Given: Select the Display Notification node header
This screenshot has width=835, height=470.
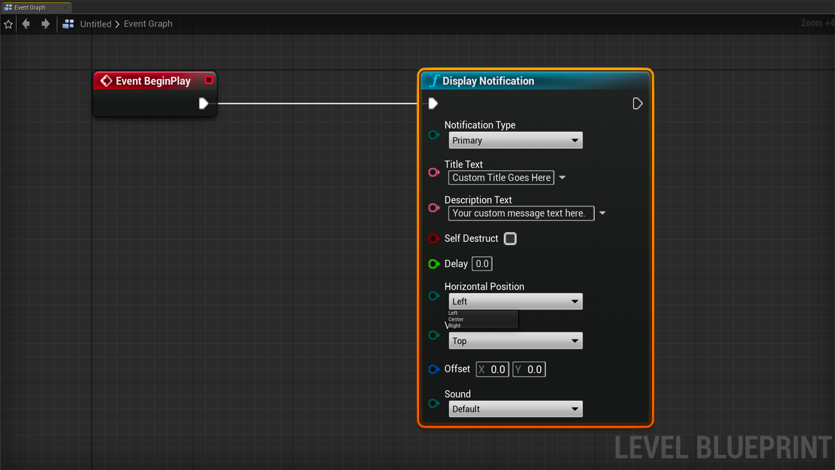Looking at the screenshot, I should coord(535,81).
